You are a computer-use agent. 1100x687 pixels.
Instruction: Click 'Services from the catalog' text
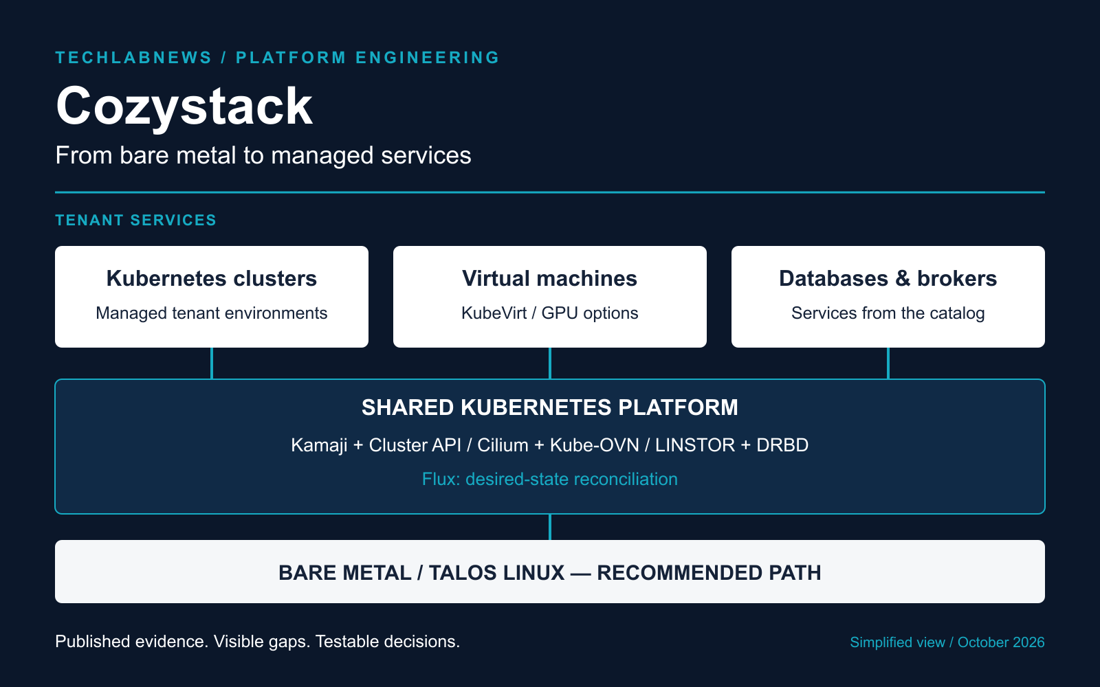888,313
